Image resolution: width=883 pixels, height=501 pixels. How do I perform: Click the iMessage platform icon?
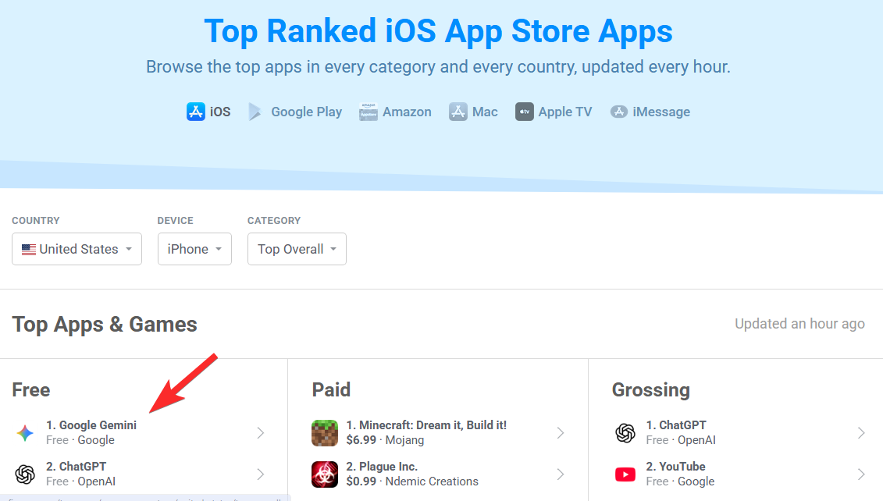(x=619, y=112)
